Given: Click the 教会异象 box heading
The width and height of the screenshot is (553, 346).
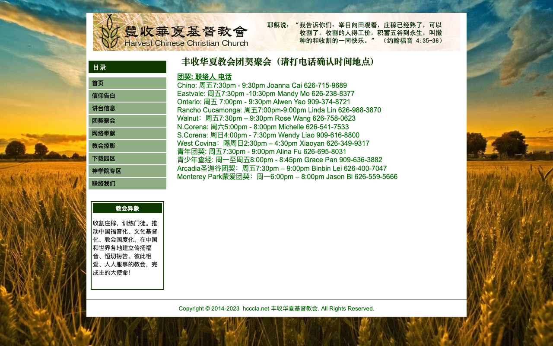Looking at the screenshot, I should (x=127, y=208).
